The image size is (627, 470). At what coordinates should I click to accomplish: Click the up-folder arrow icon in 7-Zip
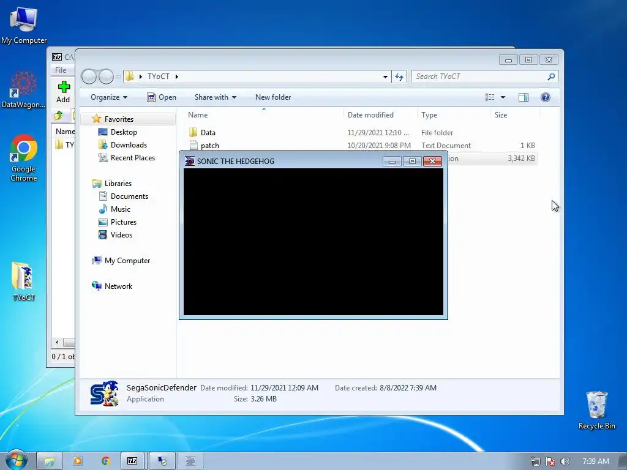click(58, 116)
